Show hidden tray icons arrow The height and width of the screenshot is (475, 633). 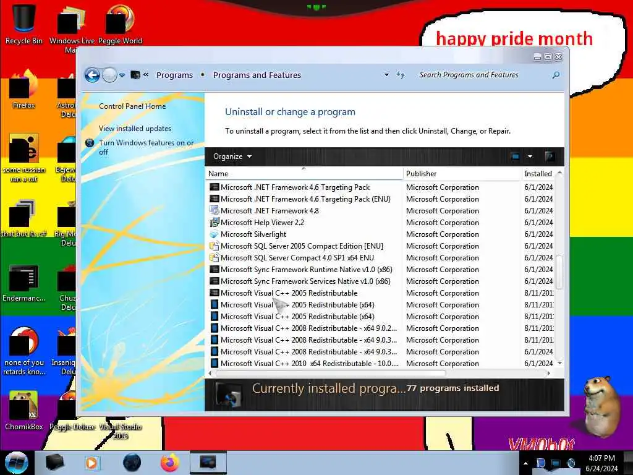(x=525, y=463)
